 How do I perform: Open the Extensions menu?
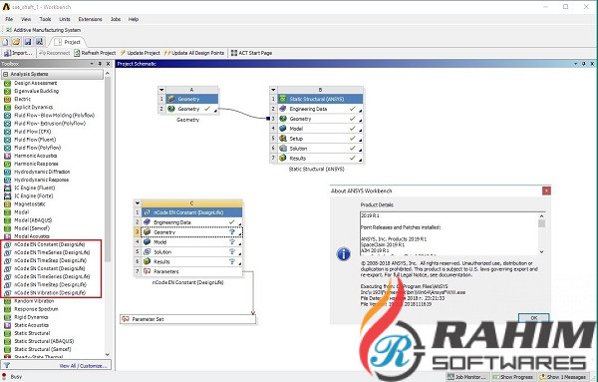[x=90, y=19]
